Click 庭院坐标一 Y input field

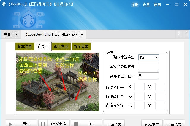(x=160, y=87)
